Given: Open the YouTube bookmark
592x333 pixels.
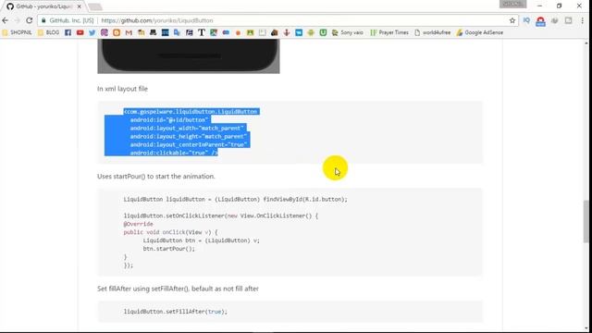Looking at the screenshot, I should (x=80, y=33).
